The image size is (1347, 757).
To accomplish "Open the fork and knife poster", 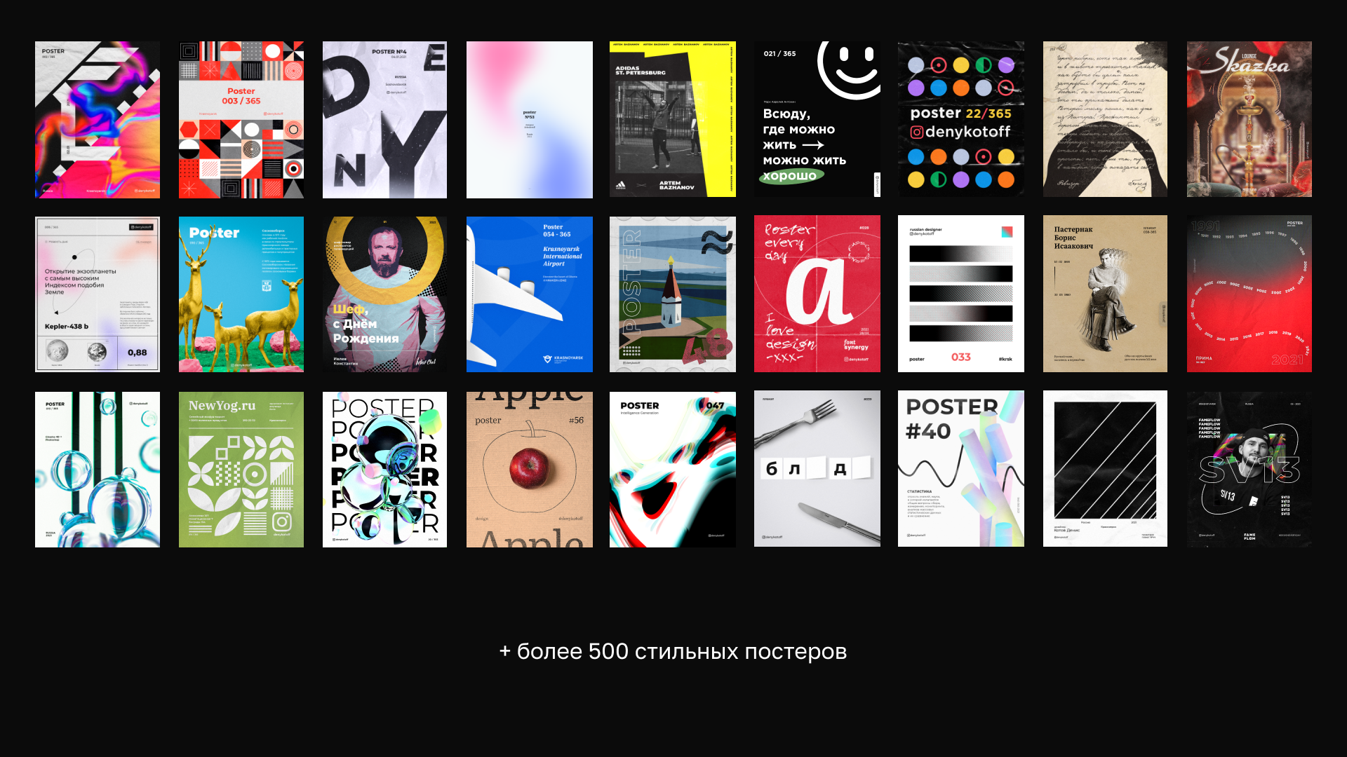I will (817, 470).
